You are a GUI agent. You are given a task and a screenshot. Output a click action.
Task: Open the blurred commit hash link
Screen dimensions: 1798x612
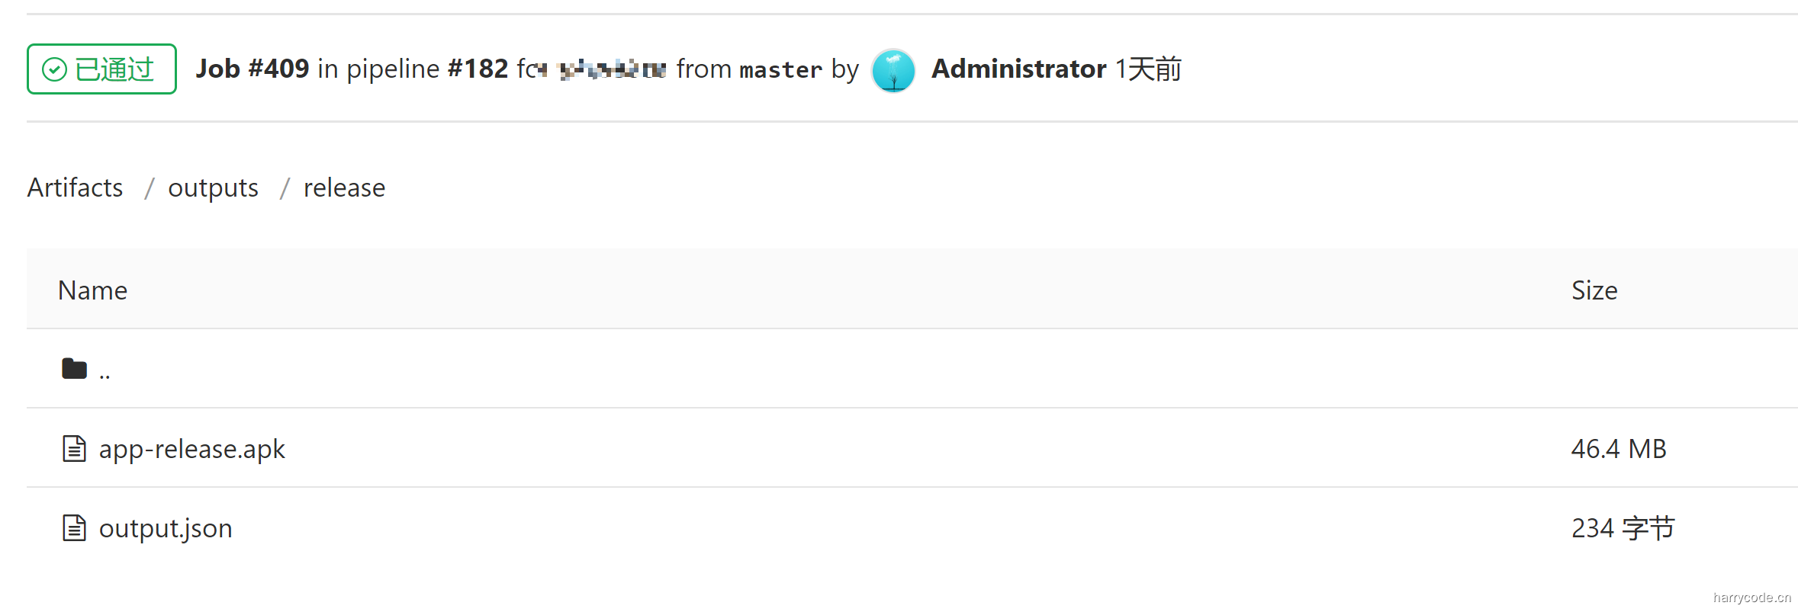click(x=613, y=69)
